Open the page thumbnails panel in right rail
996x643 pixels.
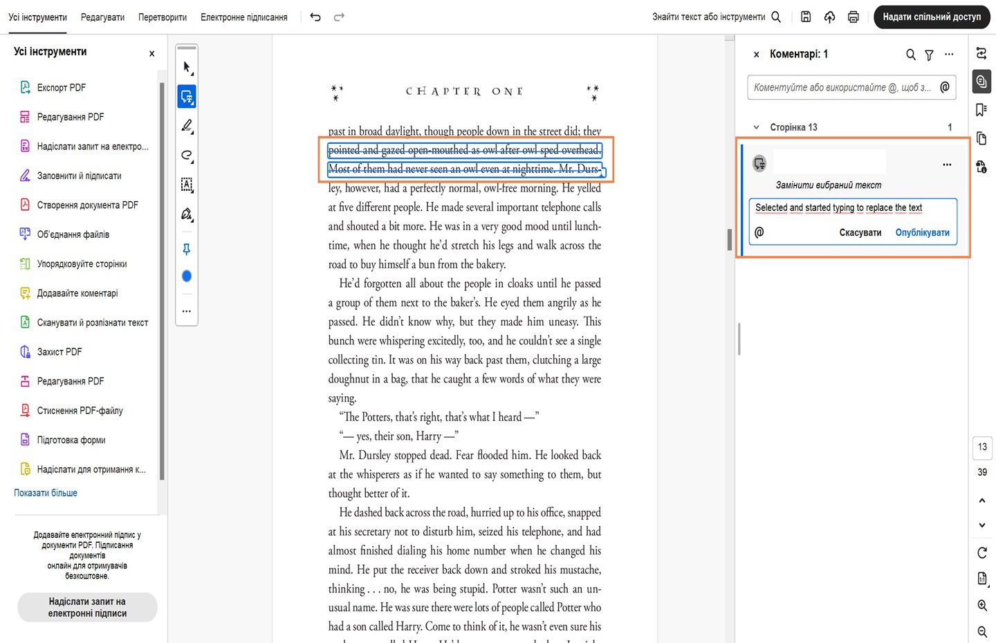[x=981, y=138]
